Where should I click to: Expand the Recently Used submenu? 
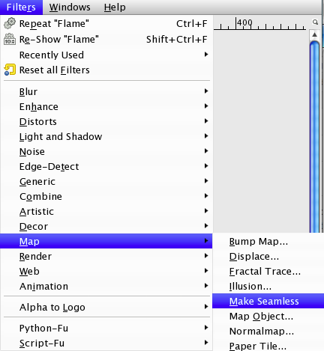coord(106,55)
